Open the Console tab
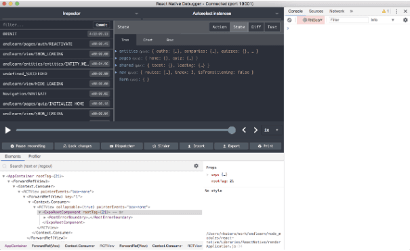The height and width of the screenshot is (251, 410). 295,12
